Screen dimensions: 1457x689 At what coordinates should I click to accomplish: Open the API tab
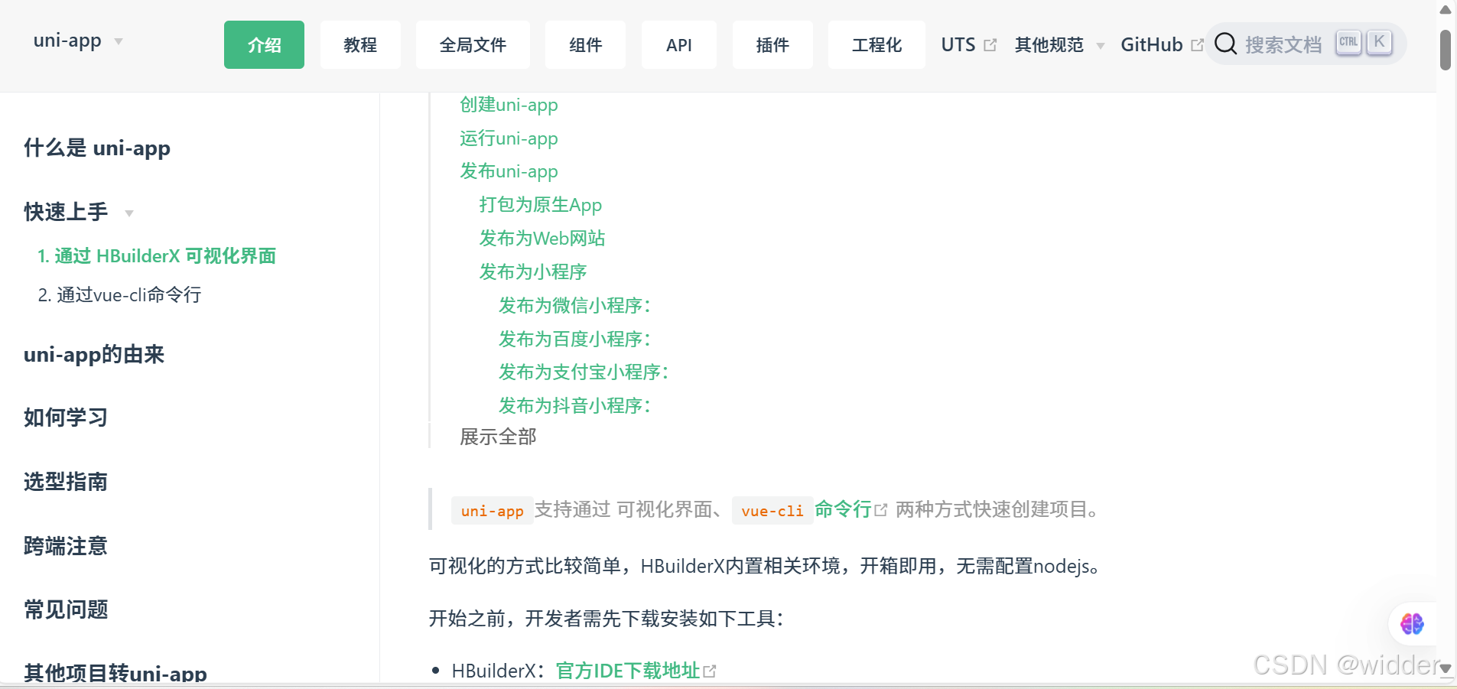pyautogui.click(x=679, y=45)
